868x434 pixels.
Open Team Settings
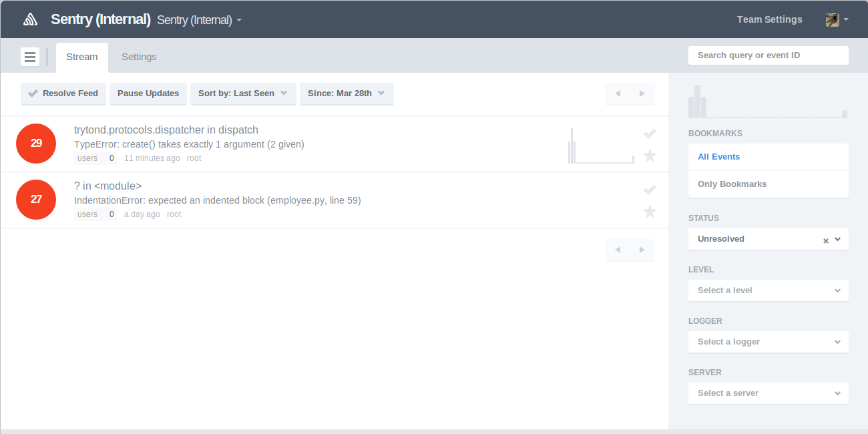click(x=769, y=19)
